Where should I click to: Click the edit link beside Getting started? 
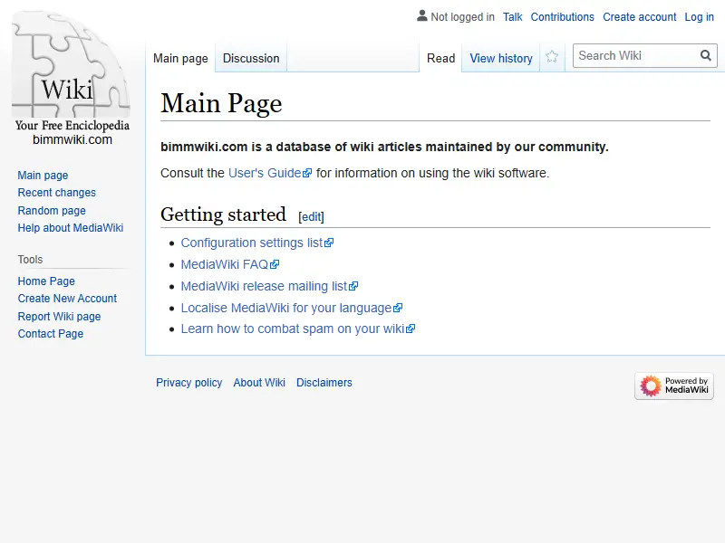(x=311, y=216)
